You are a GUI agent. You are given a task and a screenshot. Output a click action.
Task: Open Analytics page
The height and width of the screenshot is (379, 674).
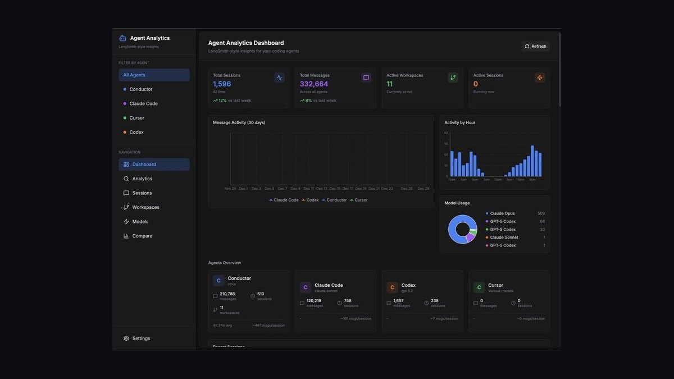click(154, 179)
